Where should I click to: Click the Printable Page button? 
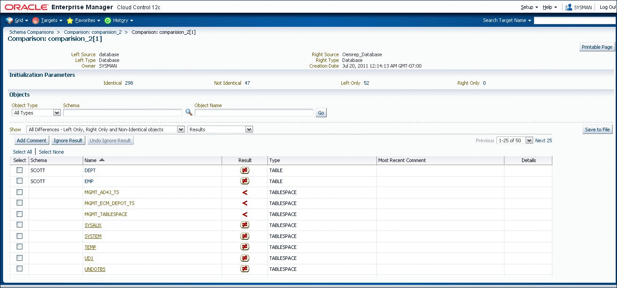pyautogui.click(x=597, y=47)
